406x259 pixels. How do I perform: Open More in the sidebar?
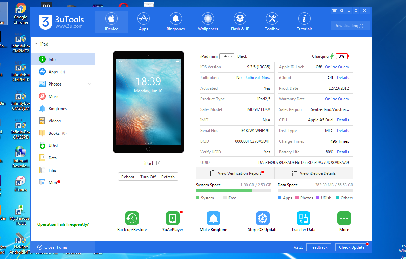(63, 182)
